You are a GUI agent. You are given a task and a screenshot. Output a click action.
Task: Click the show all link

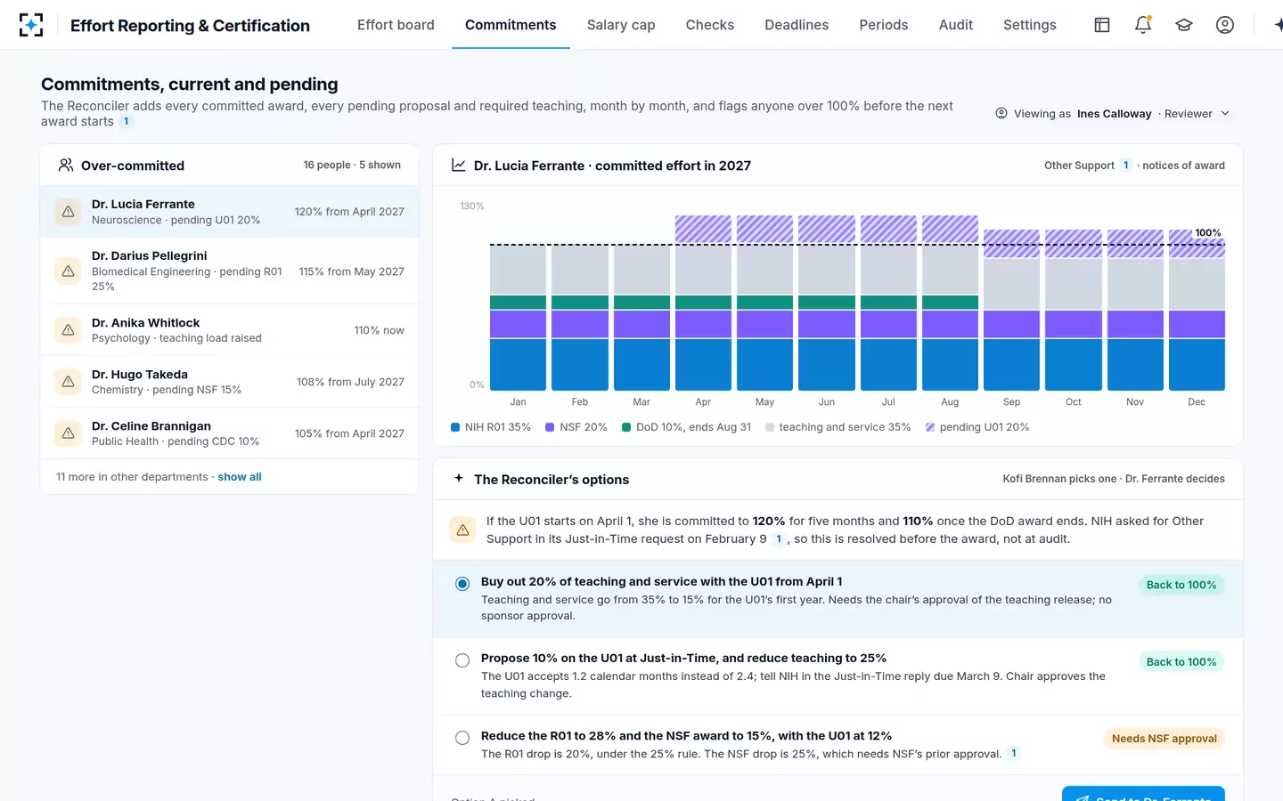(240, 477)
